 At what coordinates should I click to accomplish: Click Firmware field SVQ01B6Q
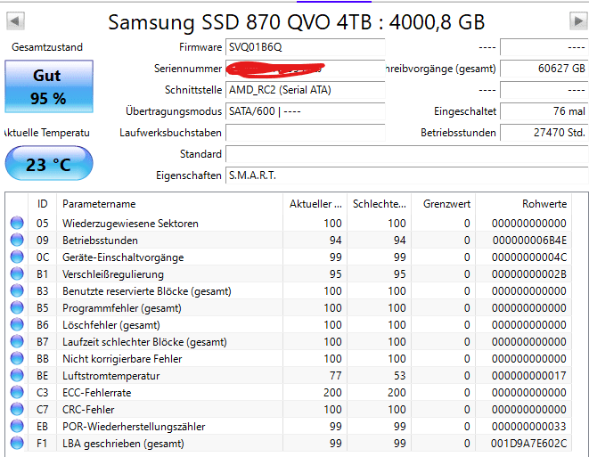tap(306, 47)
